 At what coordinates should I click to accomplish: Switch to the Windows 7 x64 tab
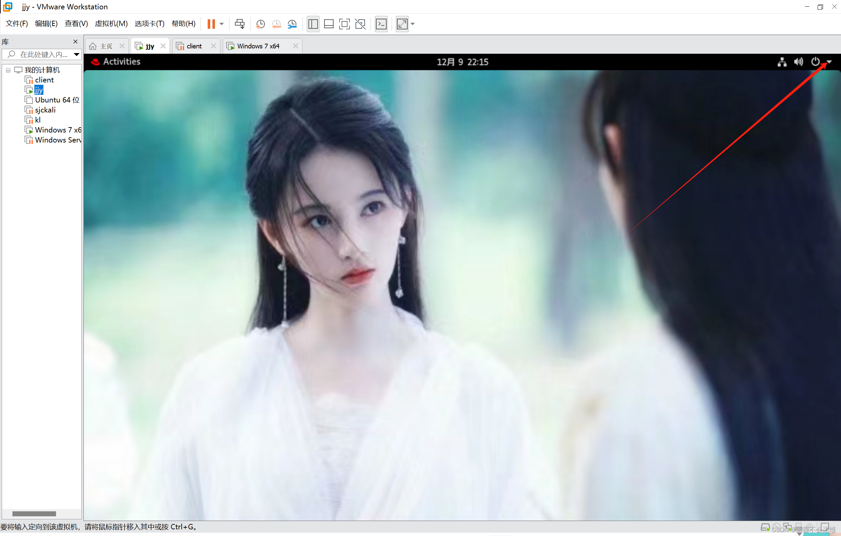click(x=258, y=46)
